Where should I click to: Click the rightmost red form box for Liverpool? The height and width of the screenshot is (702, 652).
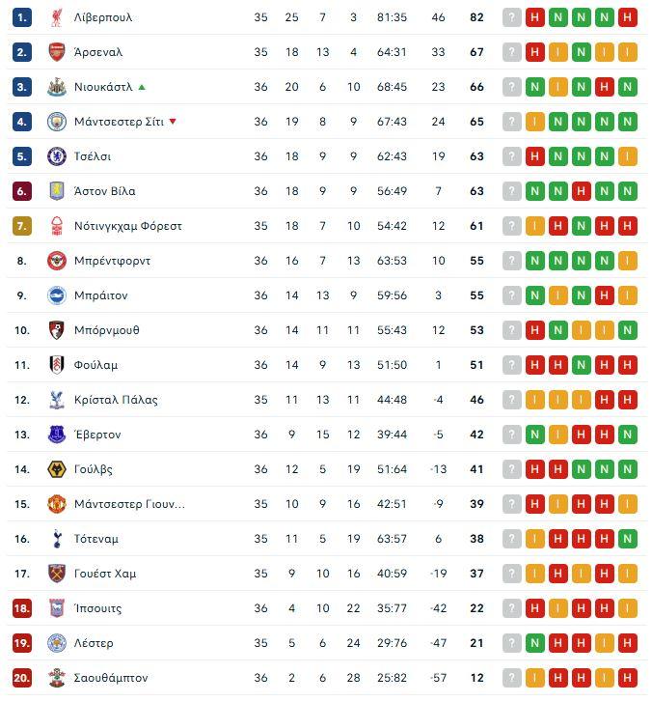click(627, 17)
